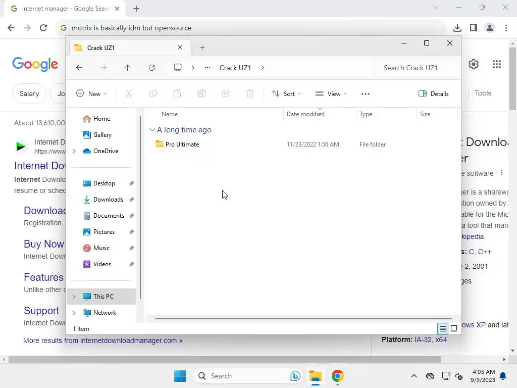517x388 pixels.
Task: Show hidden system tray icons
Action: pos(414,376)
